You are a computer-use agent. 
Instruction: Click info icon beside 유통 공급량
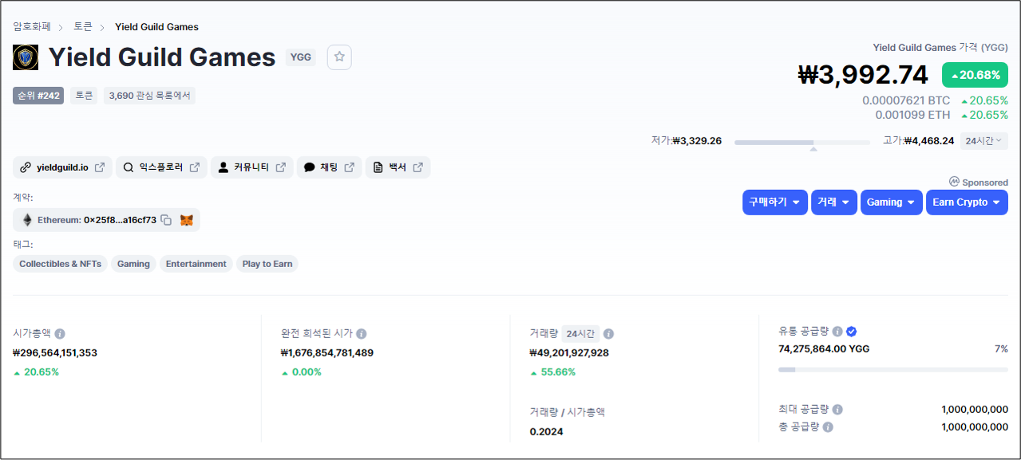837,332
